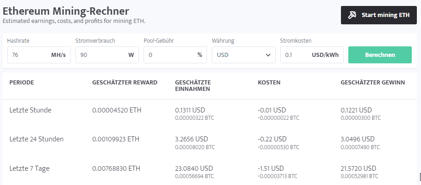Click the Start mining ETH button
This screenshot has width=421, height=185.
click(379, 15)
